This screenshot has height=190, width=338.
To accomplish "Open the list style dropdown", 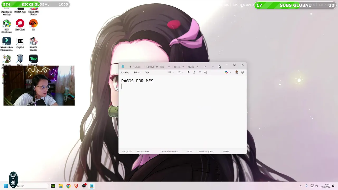I will pos(181,72).
